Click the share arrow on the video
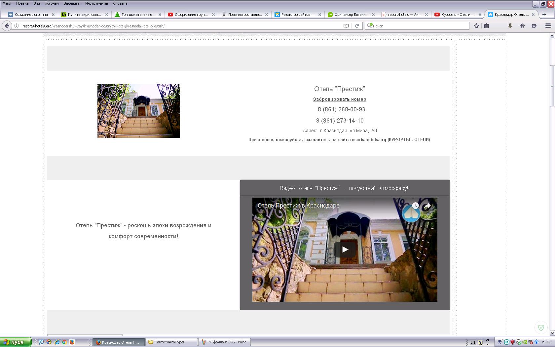 click(x=427, y=206)
